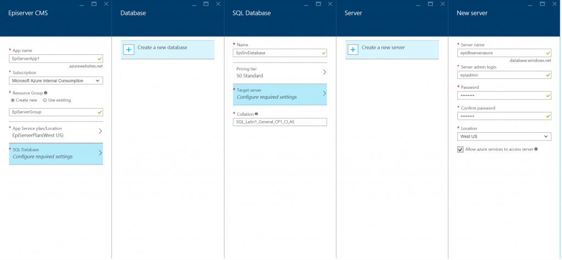Screen dimensions: 562x260
Task: Maximize the New server blade
Action: click(542, 4)
